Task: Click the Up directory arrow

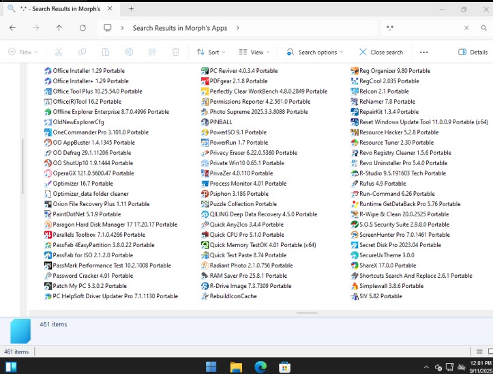Action: tap(59, 28)
